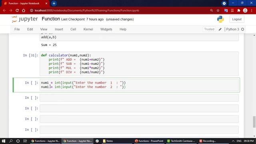Click the media control circle icon in title bar
This screenshot has width=256, height=144.
coord(224,4)
